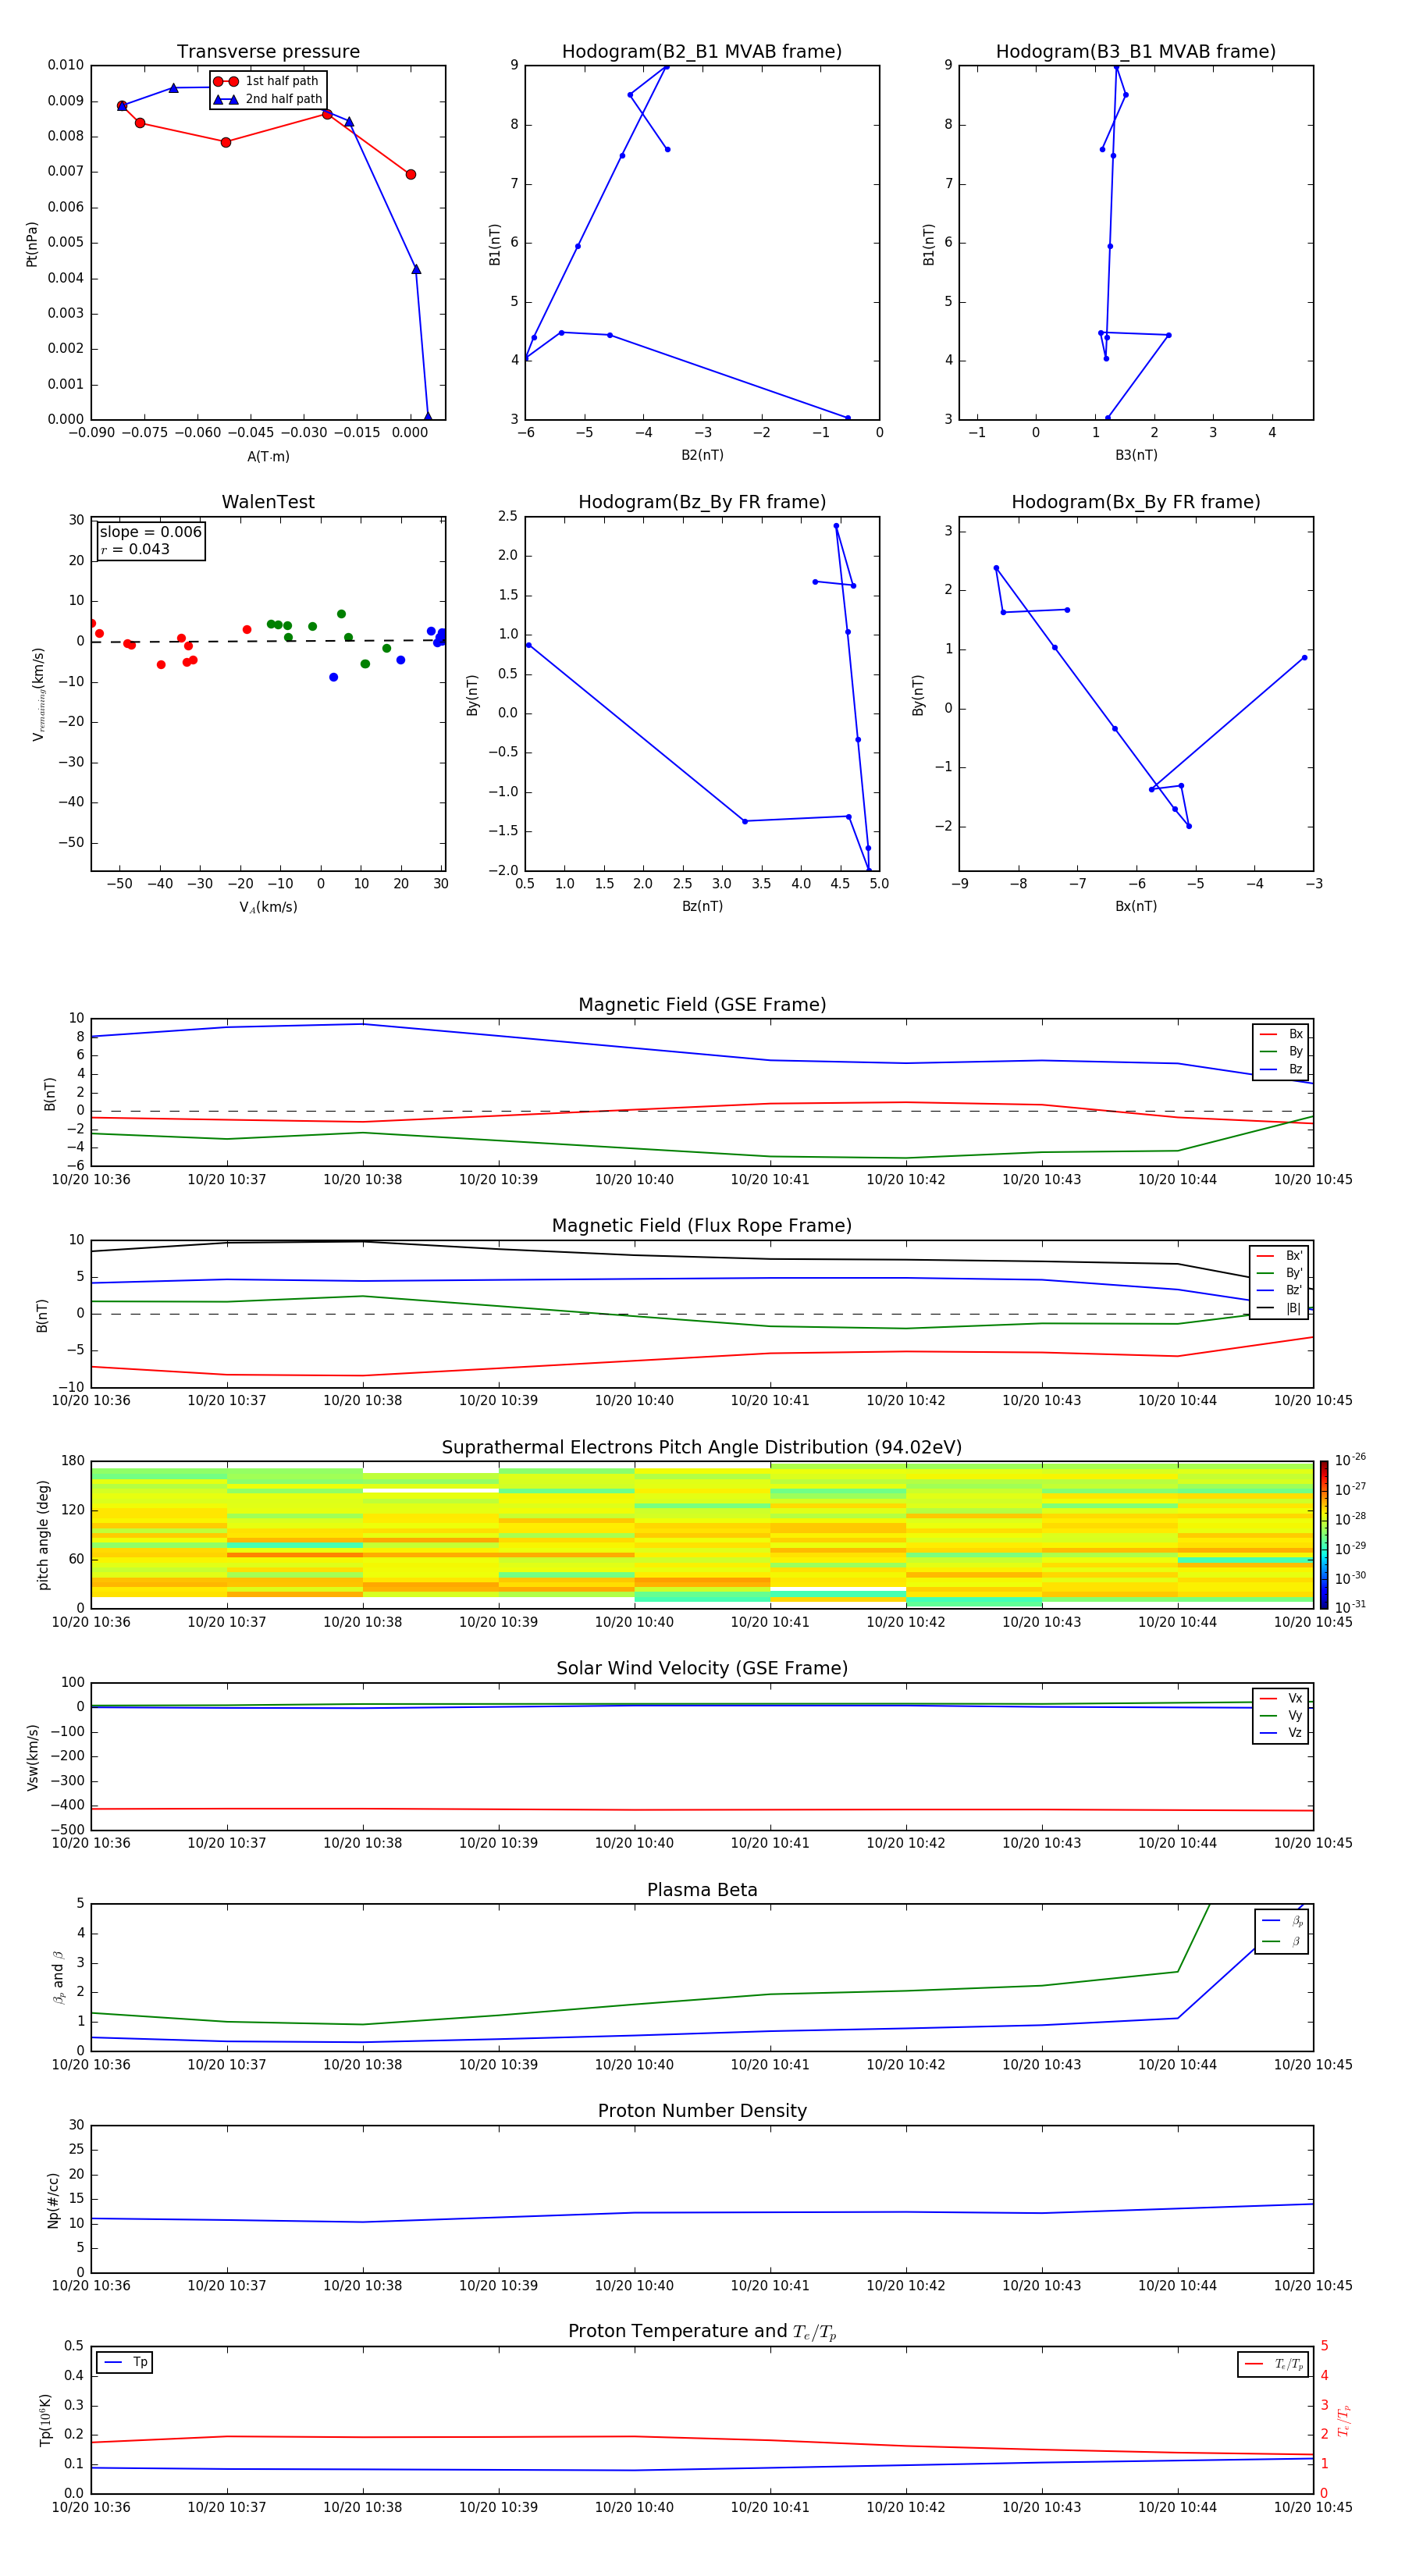Select the '2nd half path' legend entry
The width and height of the screenshot is (1405, 2576).
pos(267,99)
